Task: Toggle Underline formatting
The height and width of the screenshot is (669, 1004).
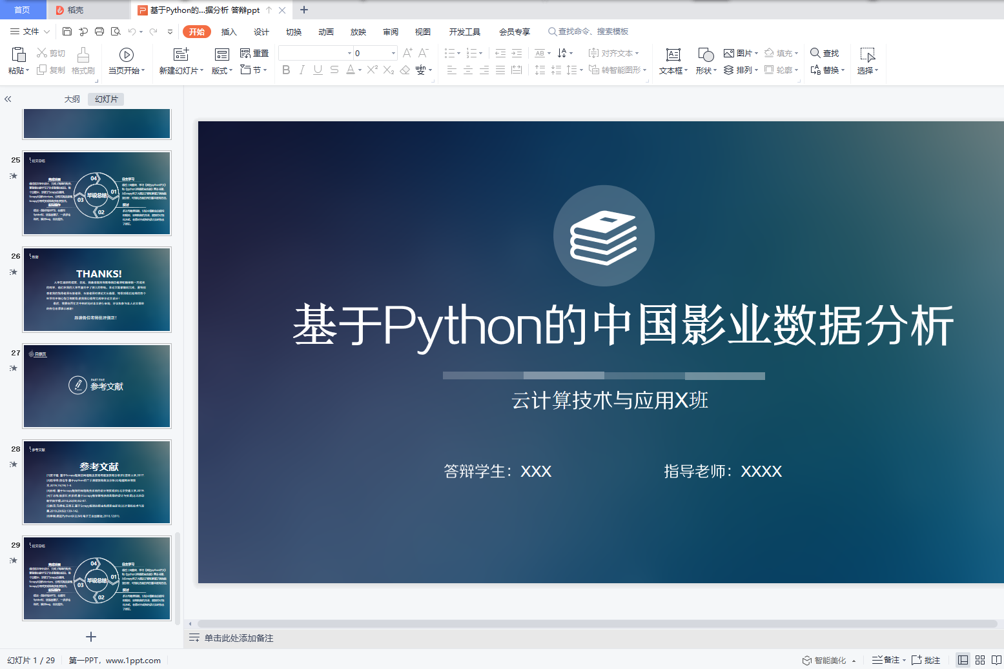Action: (x=318, y=70)
